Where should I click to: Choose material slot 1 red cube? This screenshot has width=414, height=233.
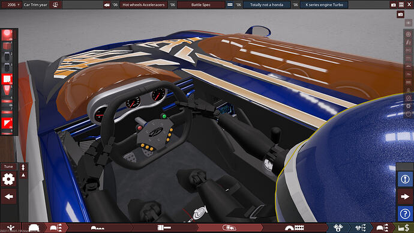tap(7, 46)
